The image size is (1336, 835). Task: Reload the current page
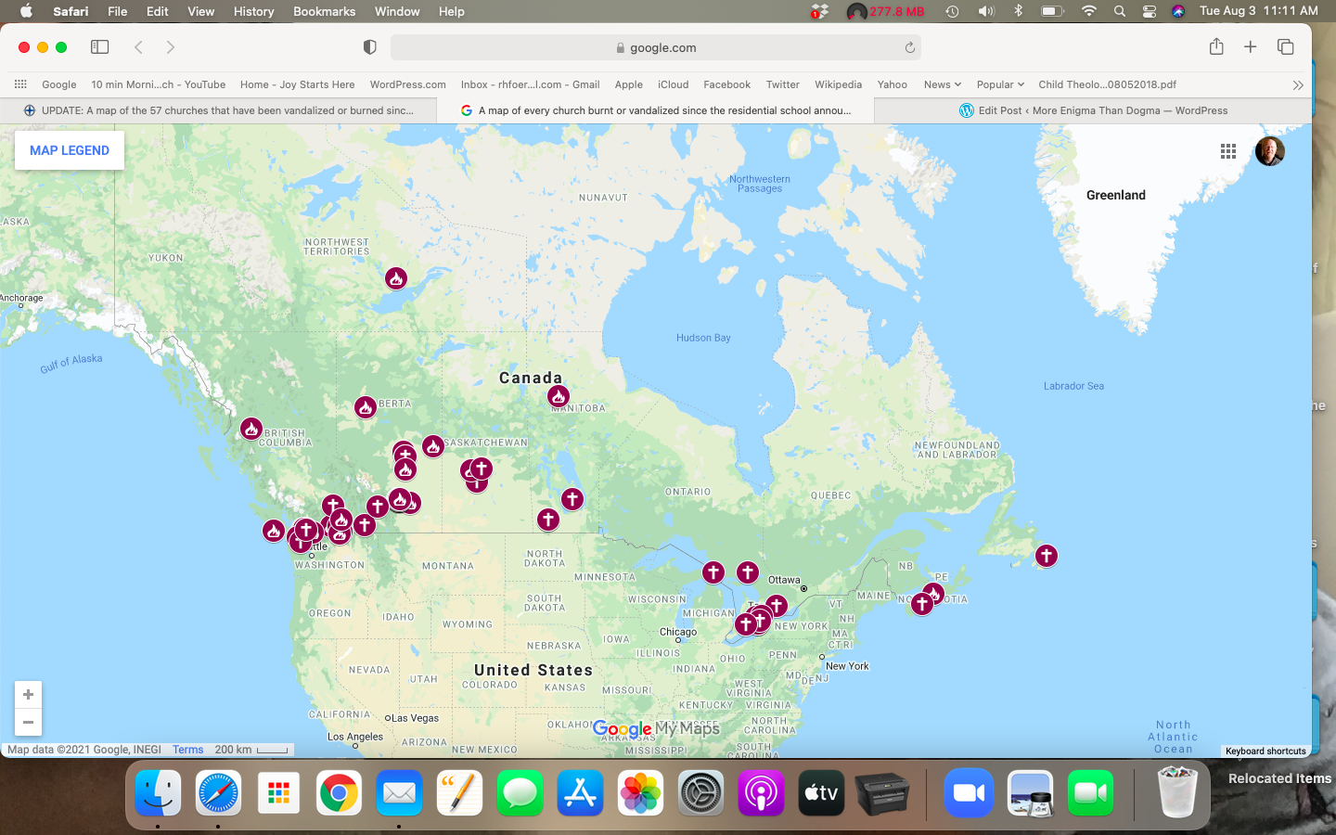[x=909, y=47]
